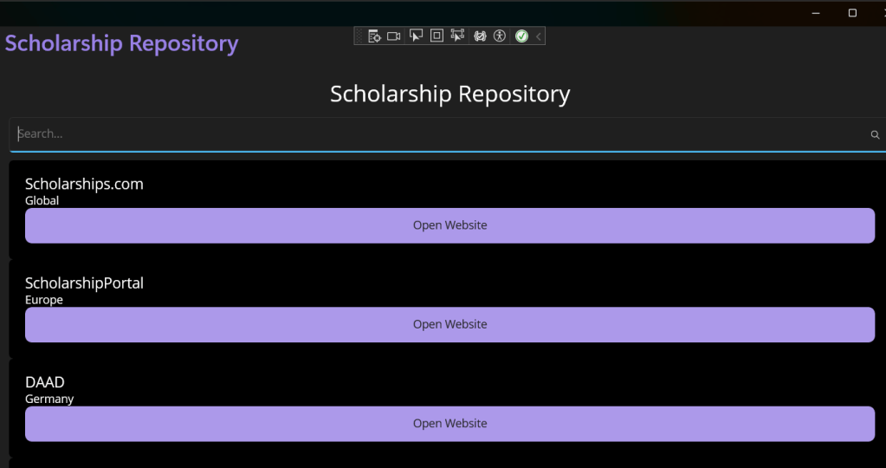This screenshot has width=886, height=468.
Task: Click the track focused element icon
Action: tap(457, 36)
